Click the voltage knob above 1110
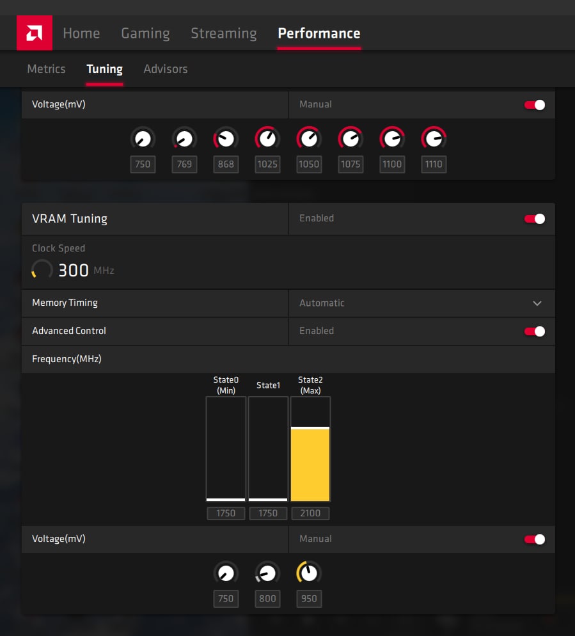The width and height of the screenshot is (575, 636). tap(434, 139)
